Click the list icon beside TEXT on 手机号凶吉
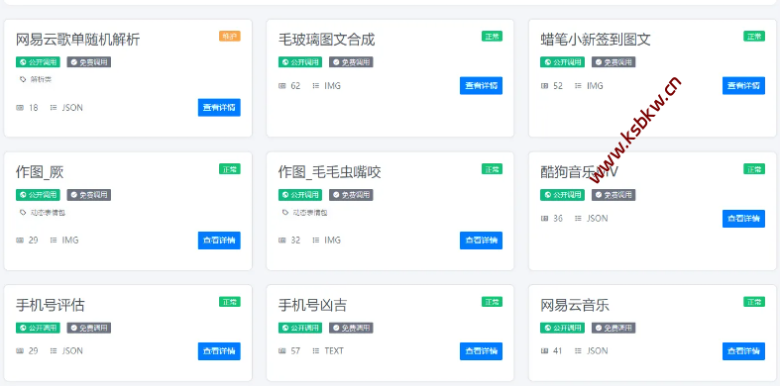 (316, 350)
